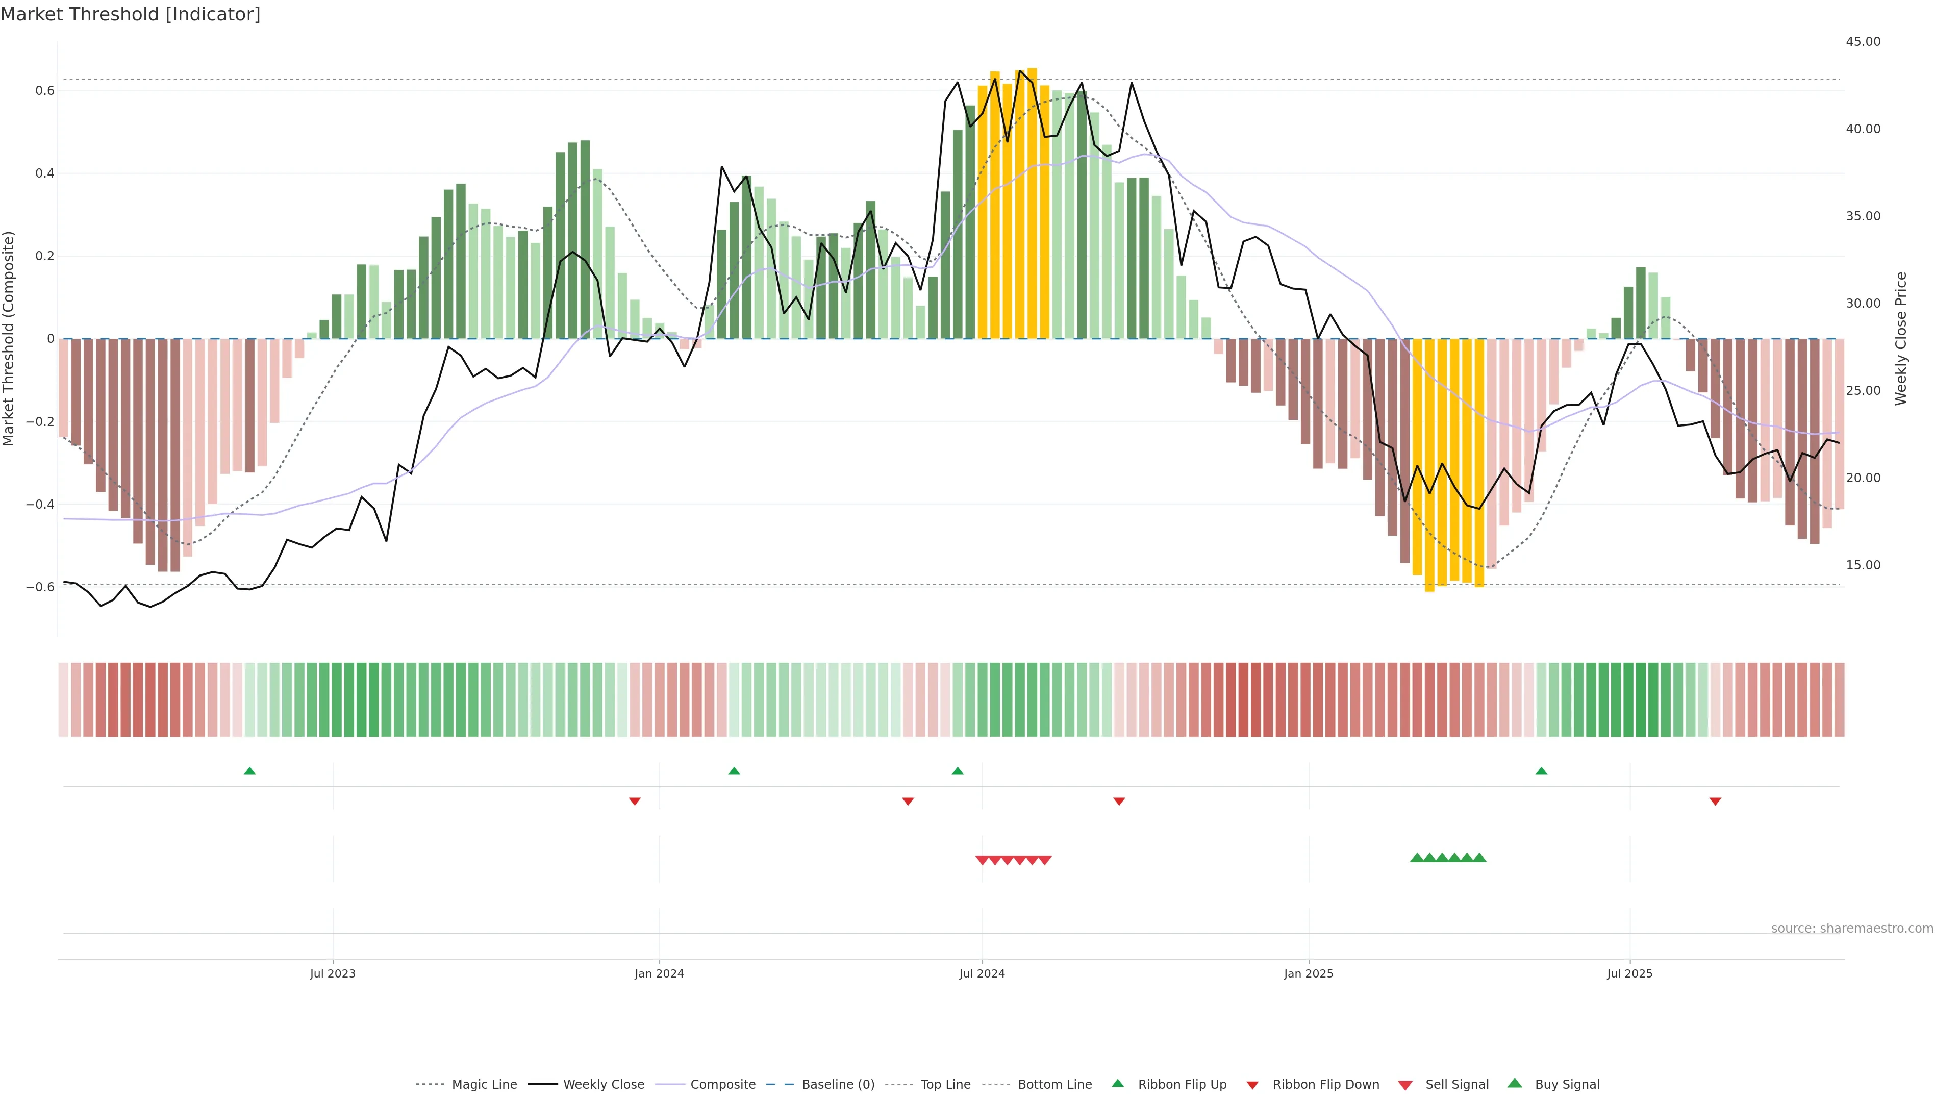Toggle the Weekly Close series in the legend
This screenshot has height=1102, width=1959.
tap(603, 1085)
